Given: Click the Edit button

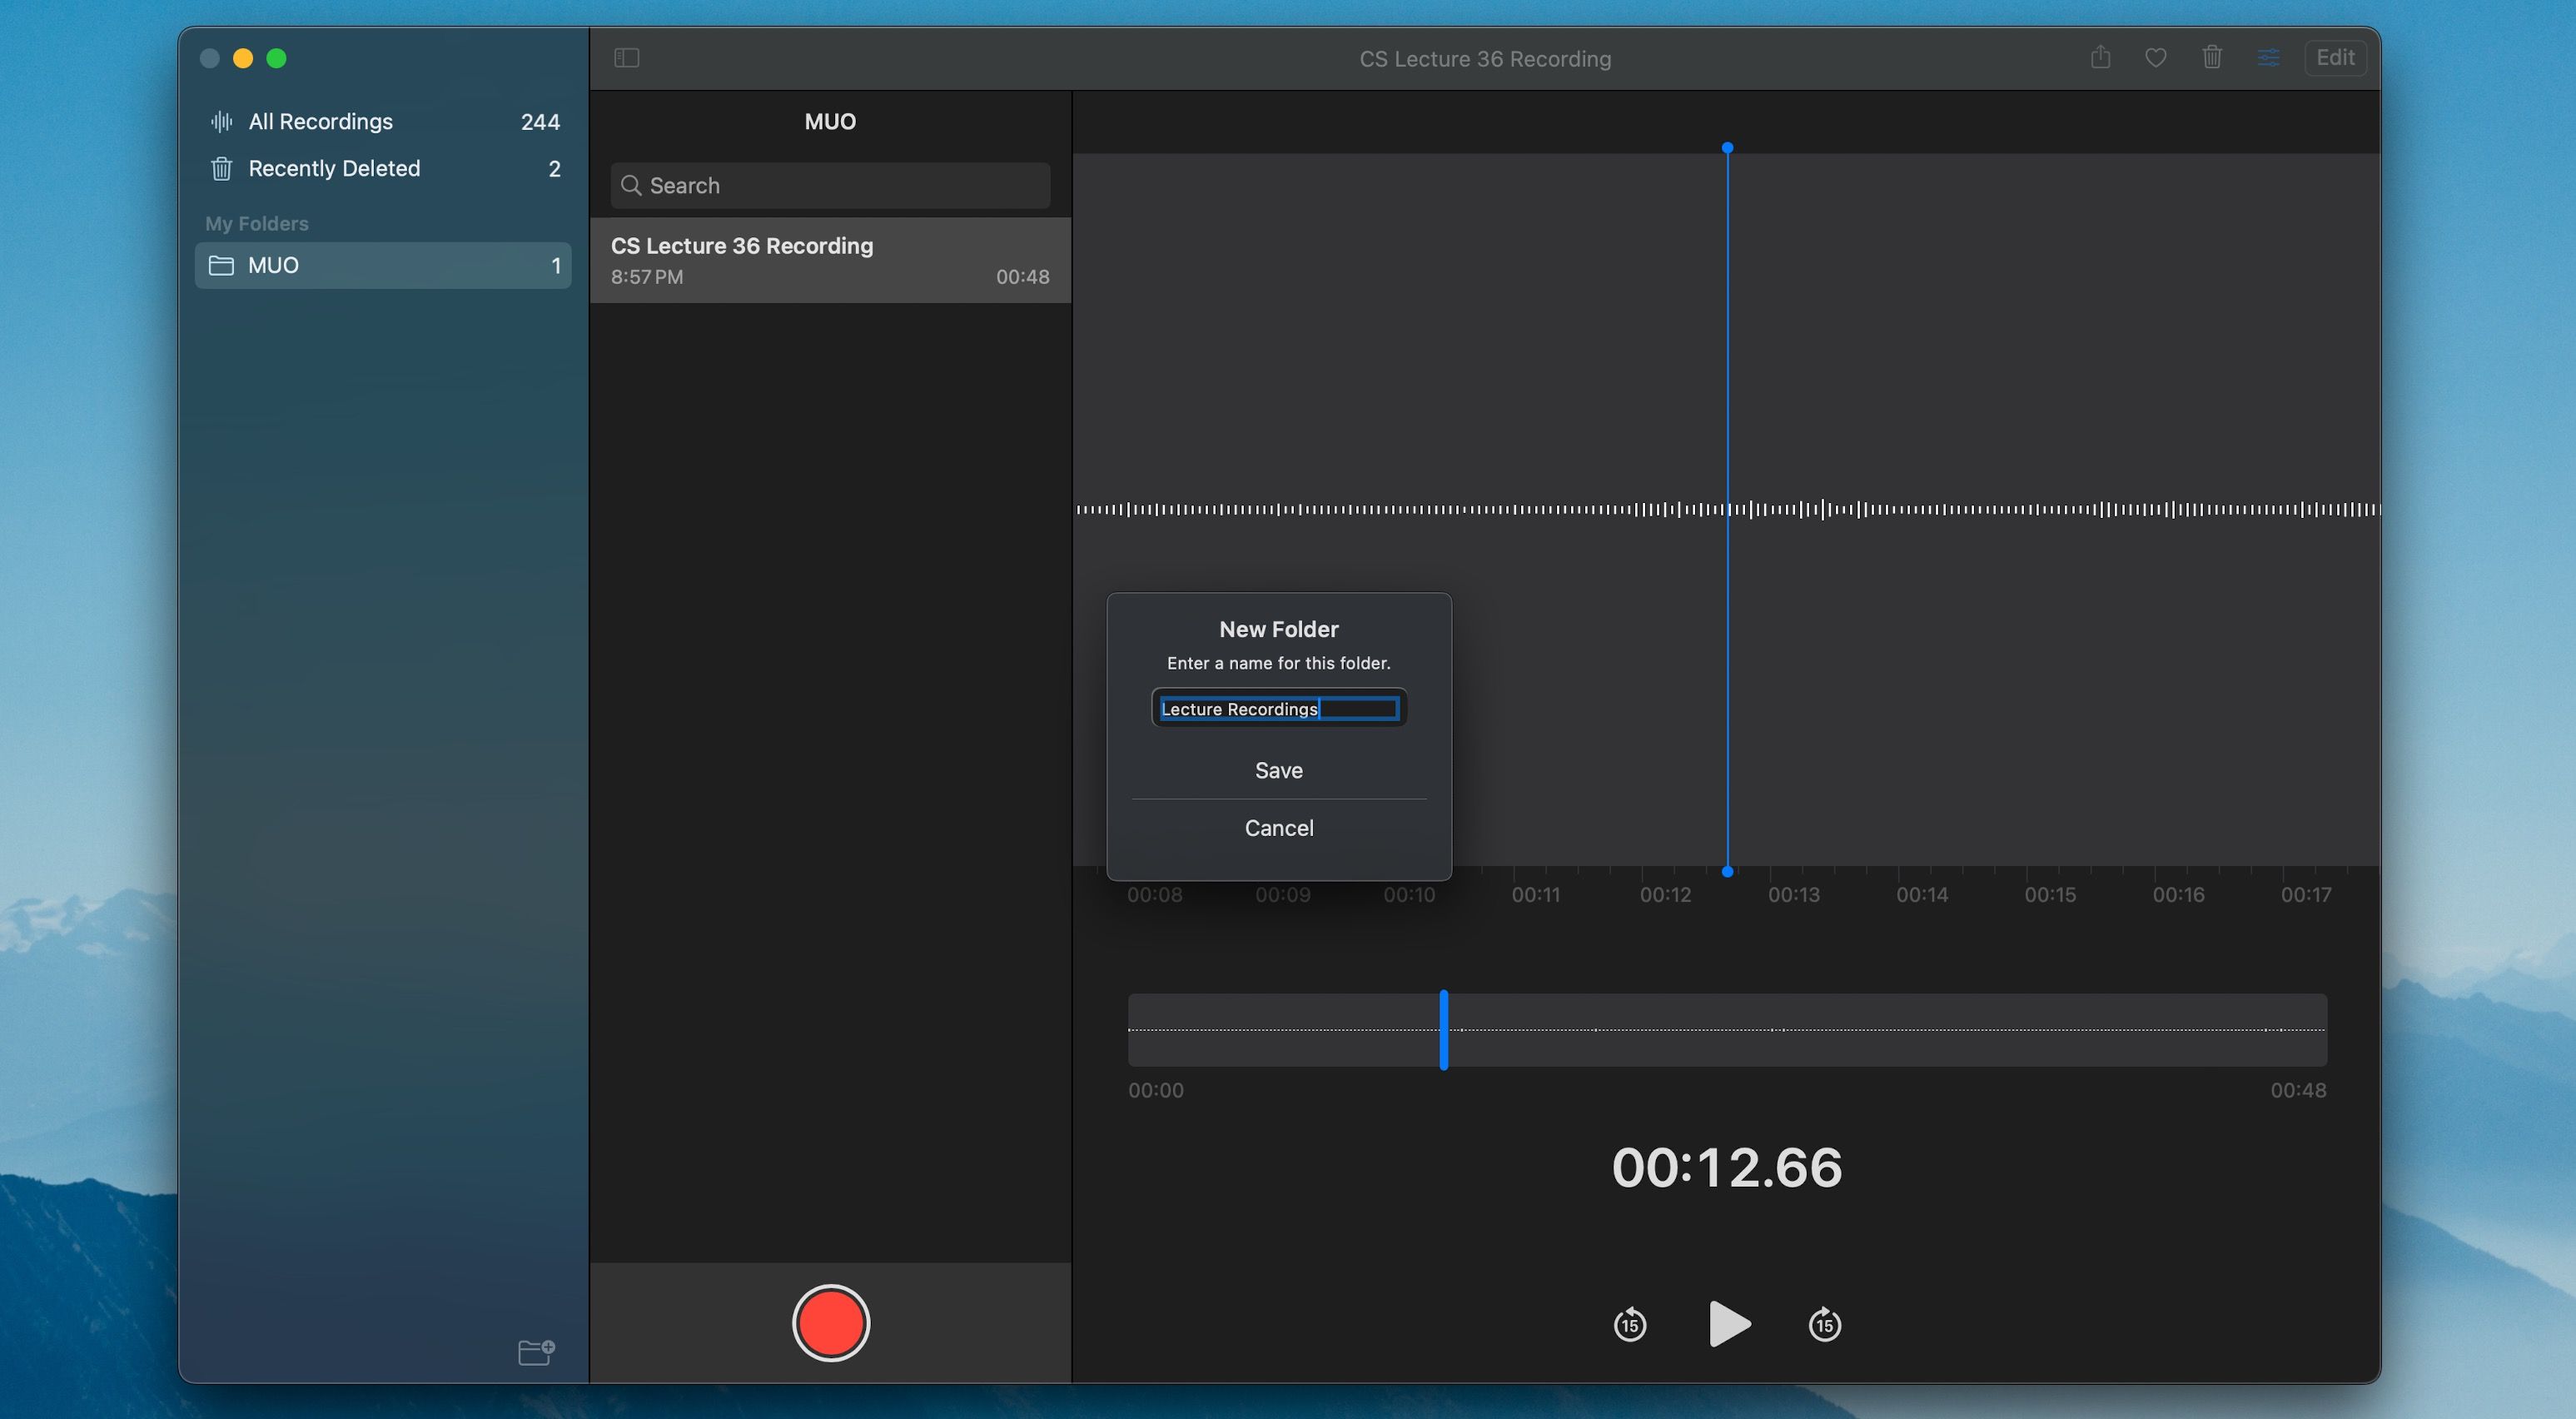Looking at the screenshot, I should [2336, 58].
